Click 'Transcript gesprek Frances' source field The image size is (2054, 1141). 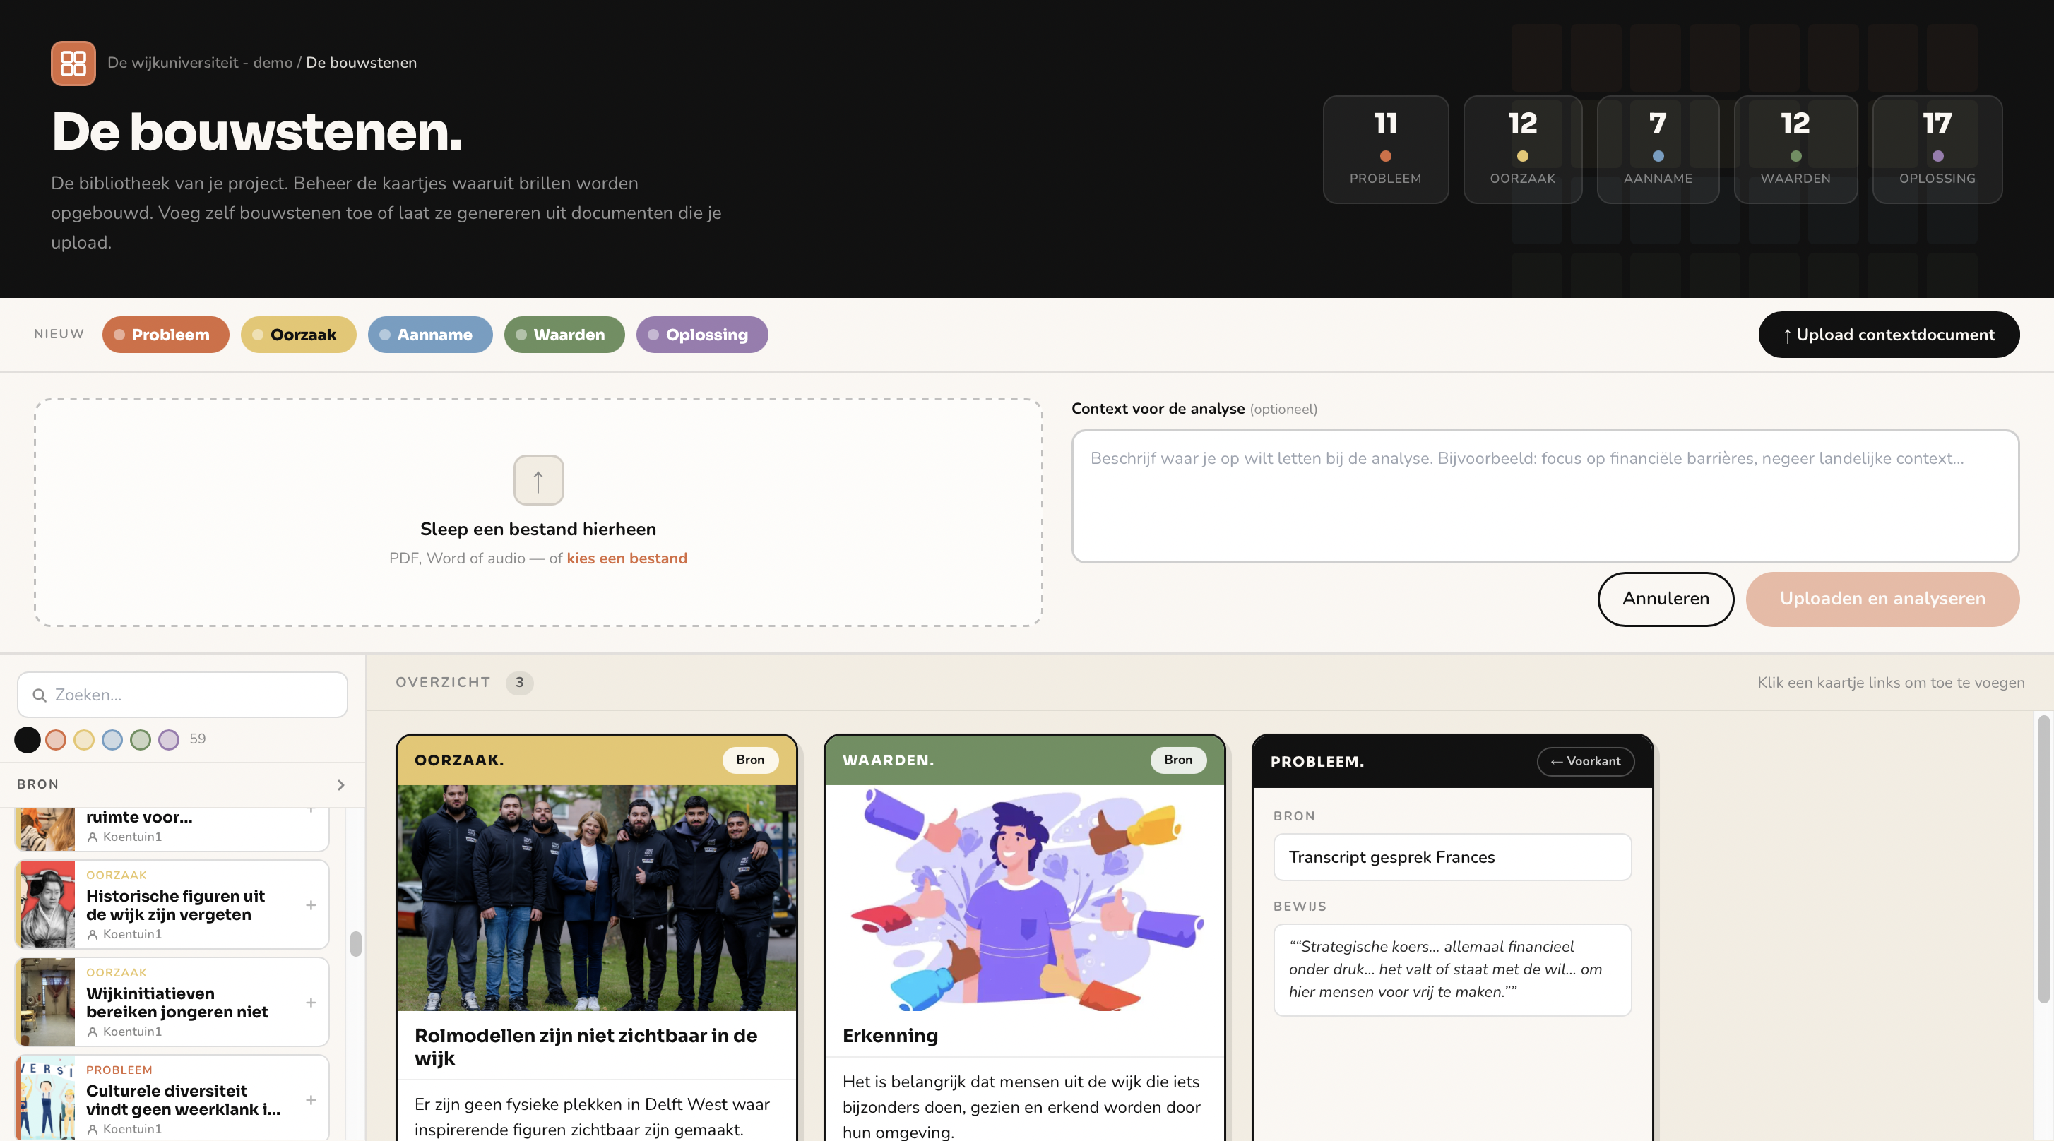tap(1452, 857)
